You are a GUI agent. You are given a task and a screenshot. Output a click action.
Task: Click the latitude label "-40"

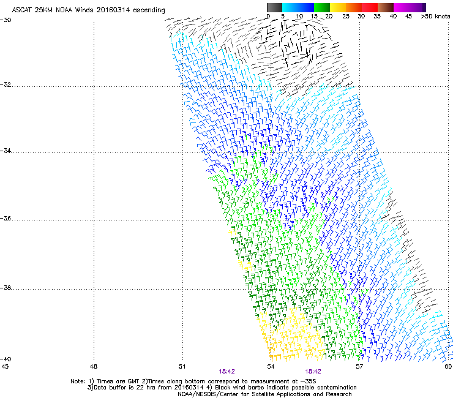click(6, 359)
